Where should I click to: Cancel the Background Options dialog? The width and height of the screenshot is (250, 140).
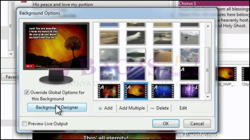tap(197, 124)
